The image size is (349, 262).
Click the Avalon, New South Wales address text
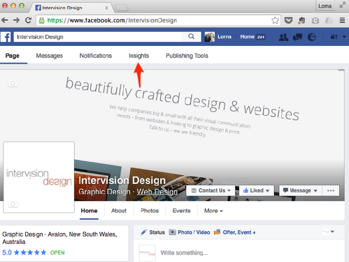82,234
